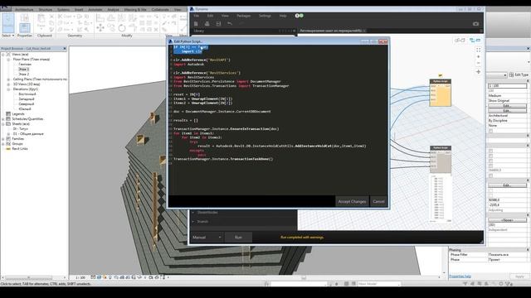The height and width of the screenshot is (298, 531).
Task: Click Cancel in the Python script editor
Action: [x=378, y=201]
